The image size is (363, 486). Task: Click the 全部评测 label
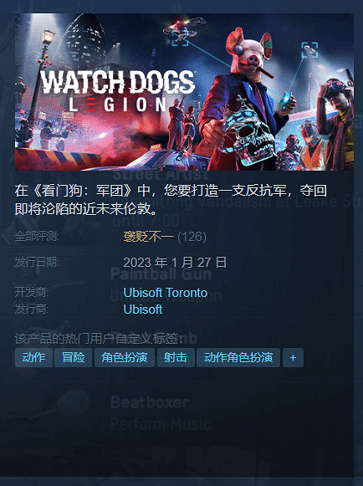37,237
